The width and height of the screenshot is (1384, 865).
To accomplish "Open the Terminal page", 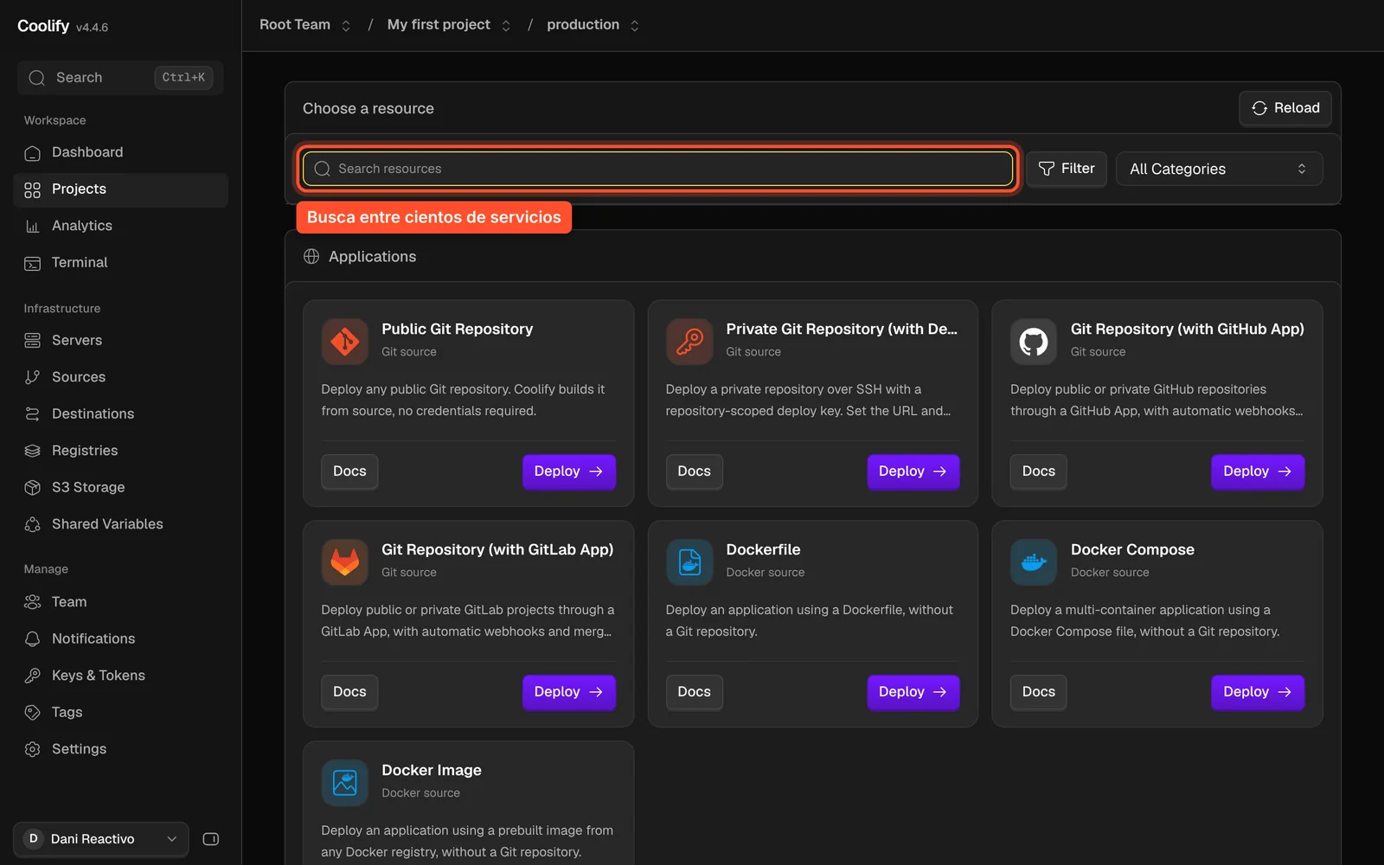I will pyautogui.click(x=121, y=263).
